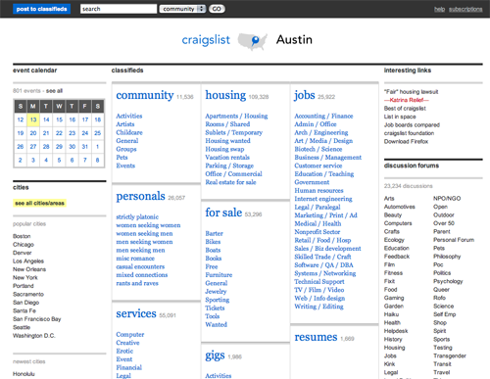Screen dimensions: 490x379
Task: Open the gigs section heading
Action: pyautogui.click(x=215, y=355)
